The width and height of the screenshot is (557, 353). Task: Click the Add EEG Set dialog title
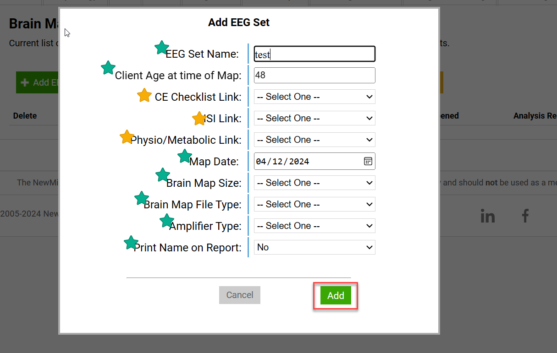(x=239, y=22)
